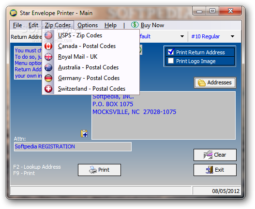Click the F9 - Print hint

point(24,173)
